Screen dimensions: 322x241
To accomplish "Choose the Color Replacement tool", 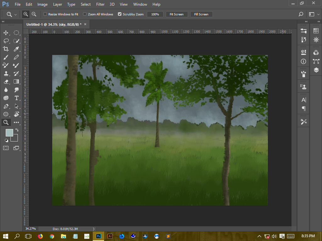I will tap(6, 65).
